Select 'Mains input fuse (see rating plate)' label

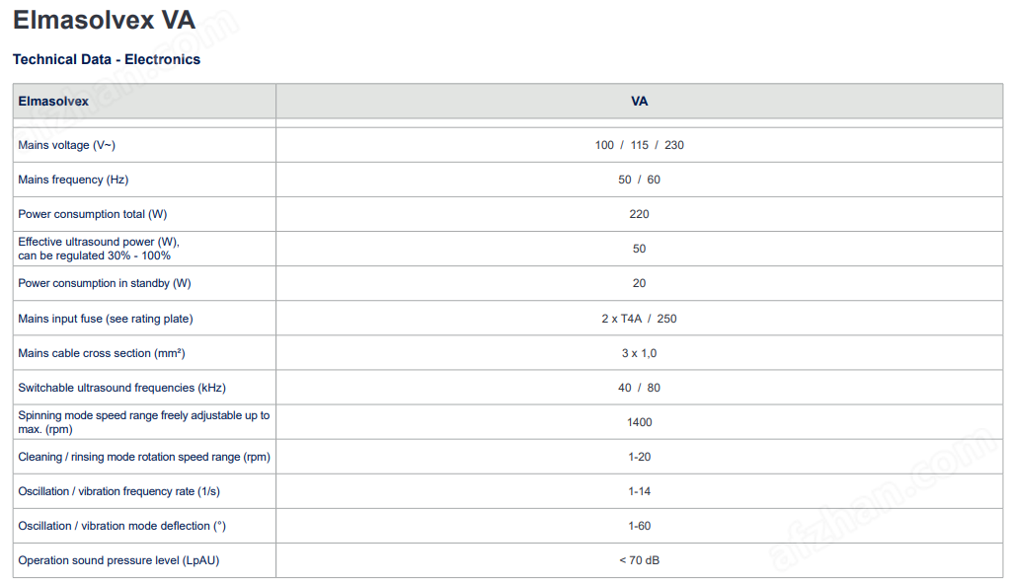(106, 319)
